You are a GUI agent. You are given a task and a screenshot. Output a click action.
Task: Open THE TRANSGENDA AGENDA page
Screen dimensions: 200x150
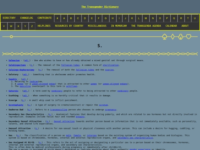tap(146, 26)
